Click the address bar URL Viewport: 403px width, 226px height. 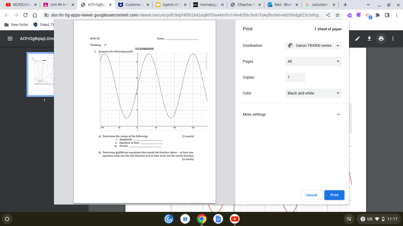[186, 15]
